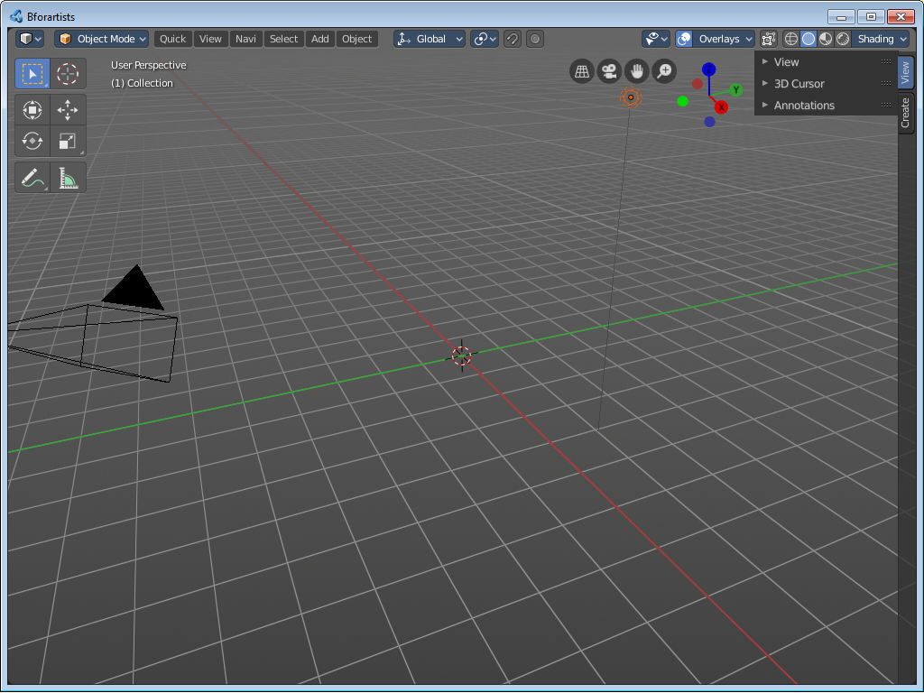Click the blue Z axis on gizmo
This screenshot has height=693, width=924.
(709, 69)
